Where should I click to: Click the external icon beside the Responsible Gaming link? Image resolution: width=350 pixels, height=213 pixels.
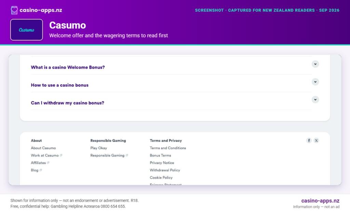[x=127, y=155]
